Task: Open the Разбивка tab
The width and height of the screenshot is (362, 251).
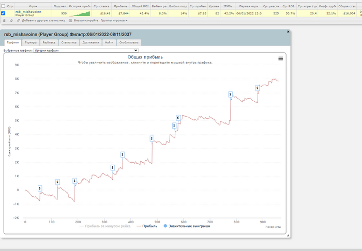Action: coord(49,42)
